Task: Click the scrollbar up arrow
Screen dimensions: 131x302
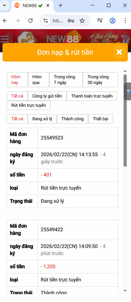Action: pyautogui.click(x=125, y=71)
